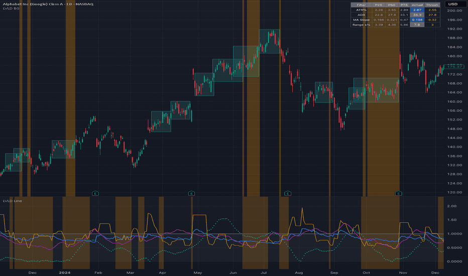Select the LVLD BG indicator label

click(x=11, y=9)
